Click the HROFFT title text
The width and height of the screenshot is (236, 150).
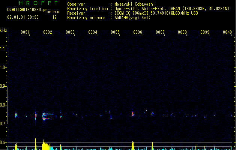click(38, 3)
